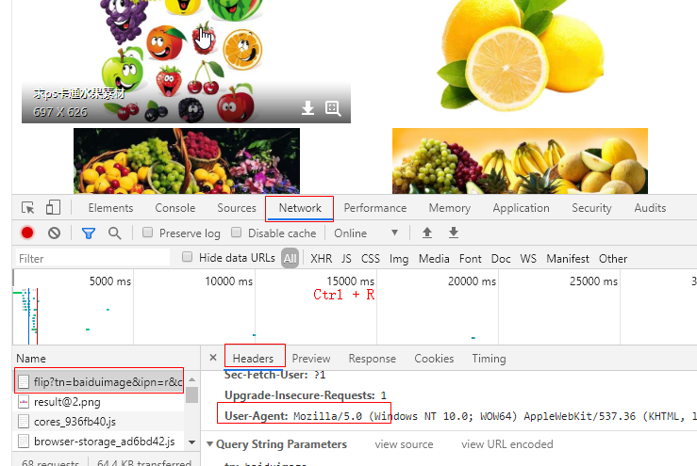Viewport: 697px width, 466px height.
Task: Filter requests by Media type
Action: 434,259
